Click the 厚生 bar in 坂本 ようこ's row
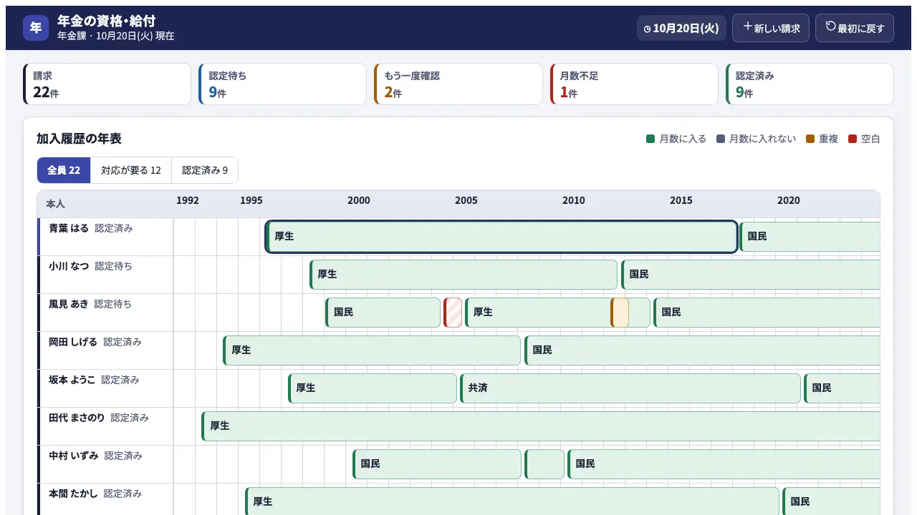The height and width of the screenshot is (515, 917). tap(373, 388)
